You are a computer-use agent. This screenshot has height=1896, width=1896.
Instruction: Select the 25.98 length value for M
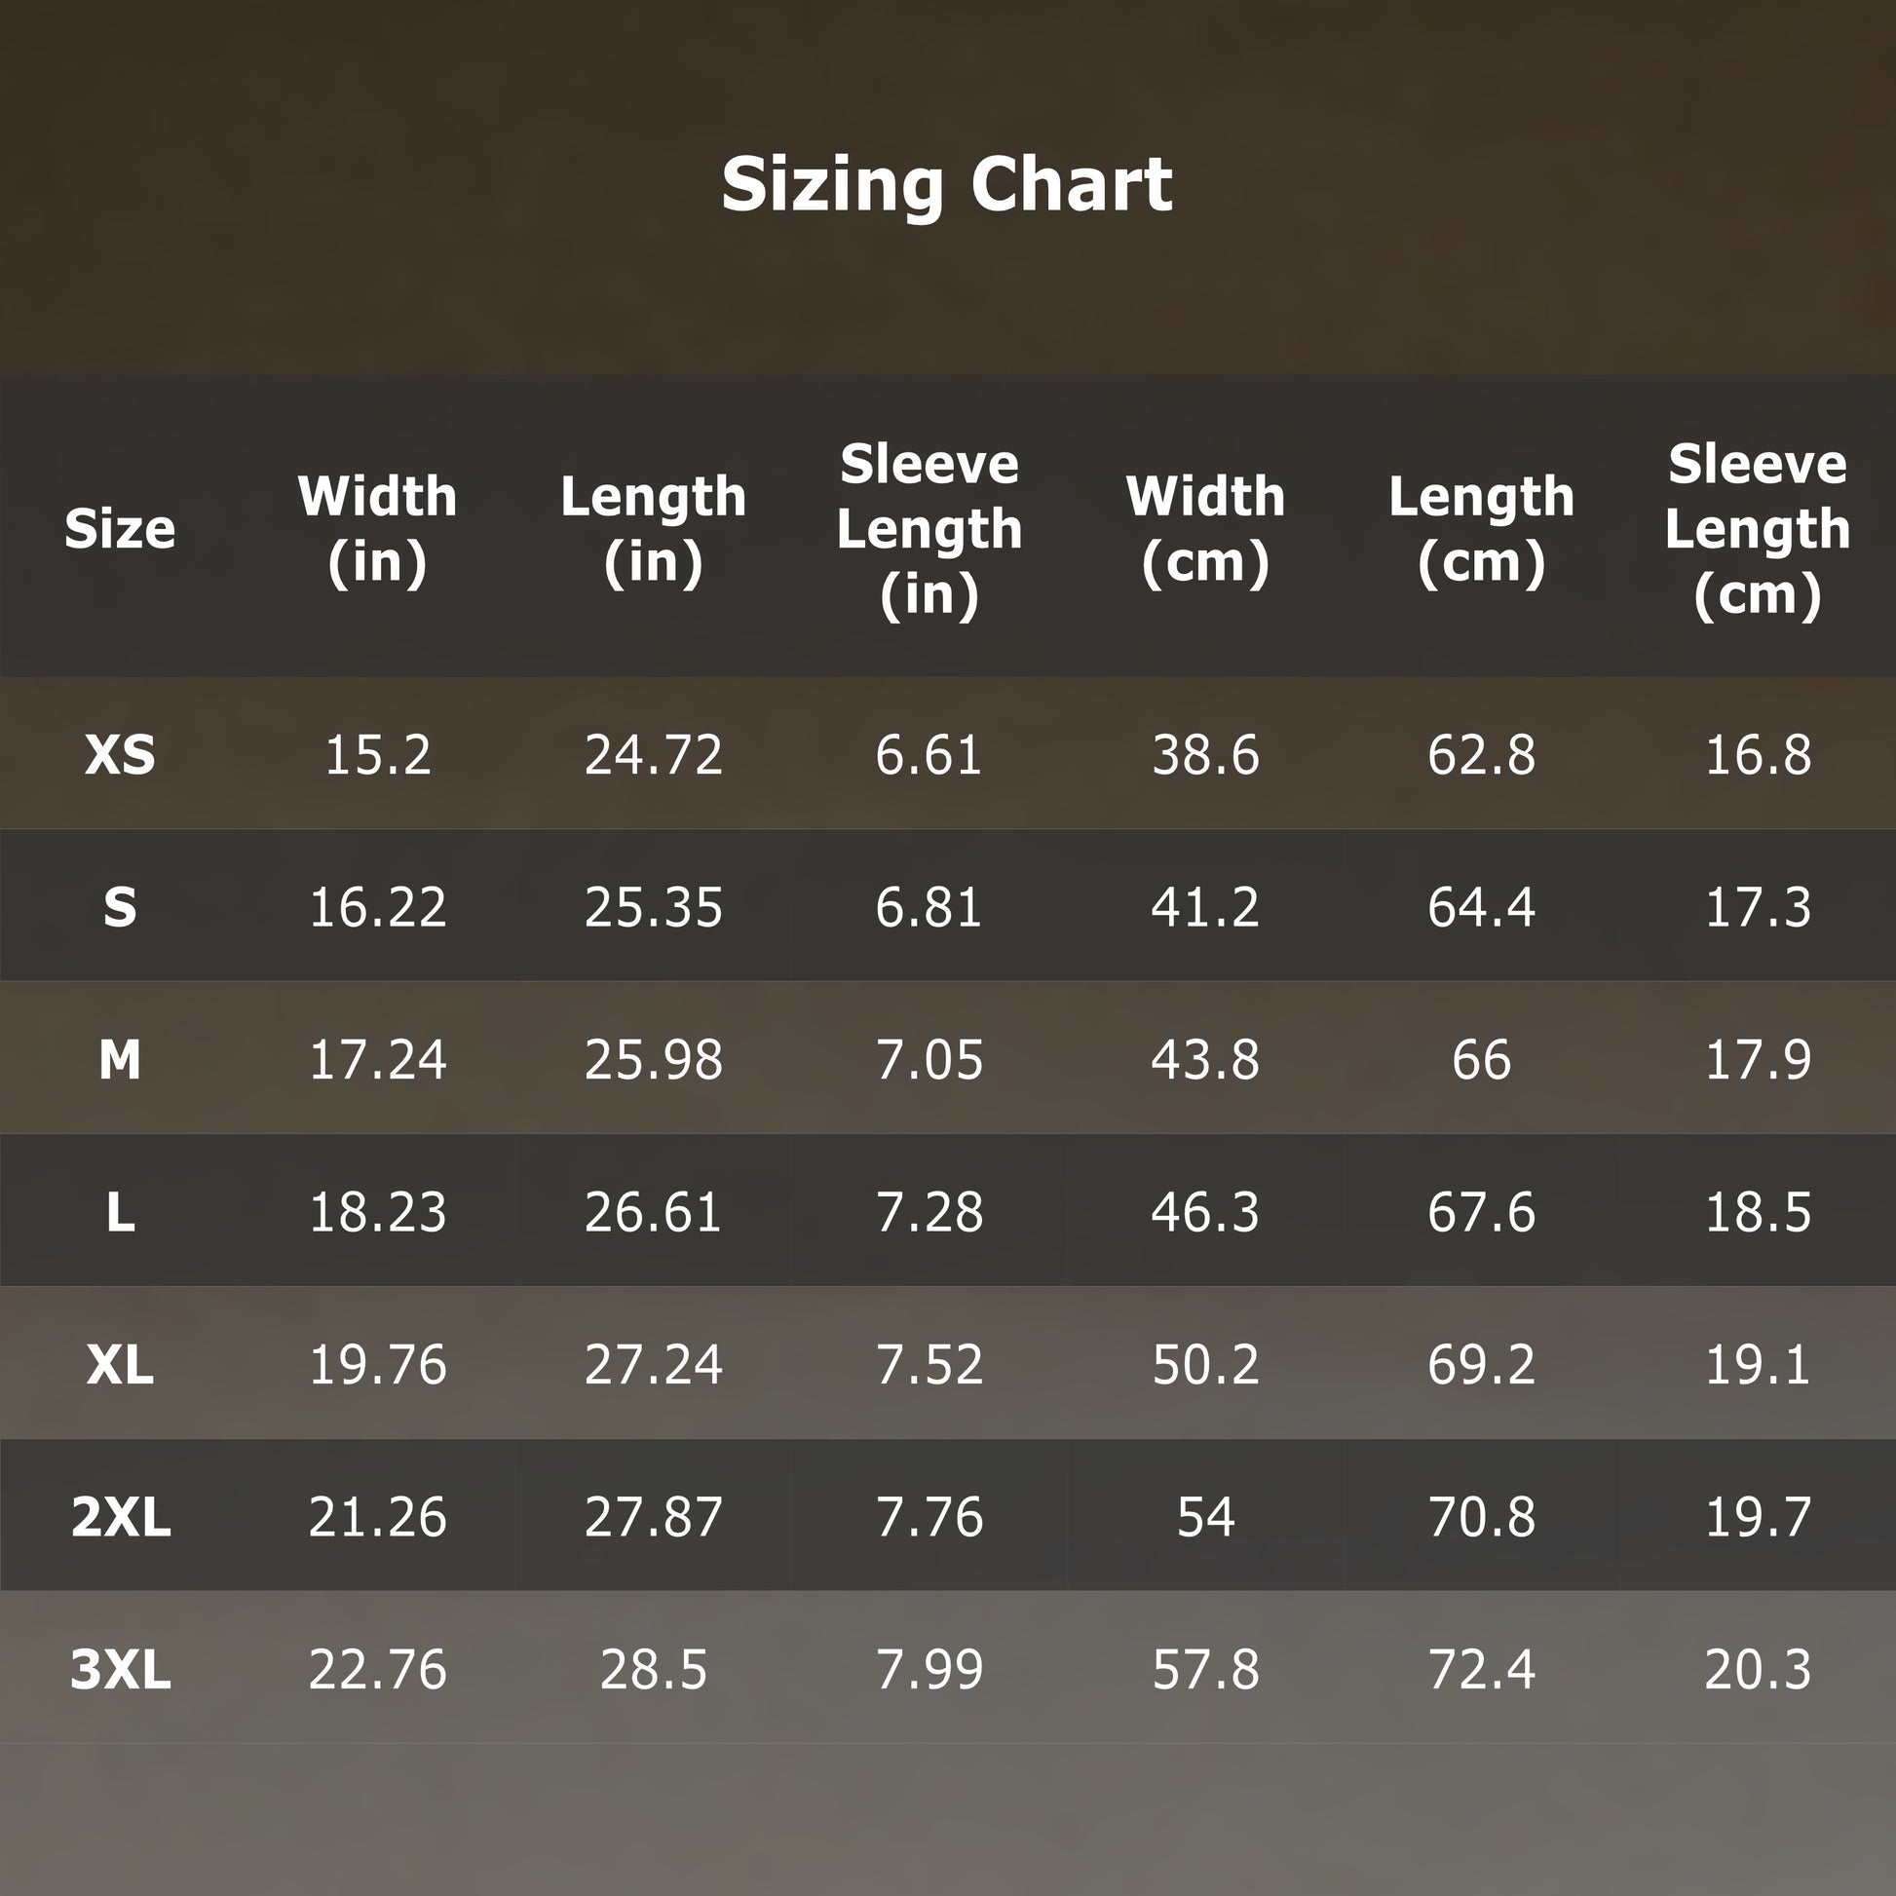click(654, 1060)
